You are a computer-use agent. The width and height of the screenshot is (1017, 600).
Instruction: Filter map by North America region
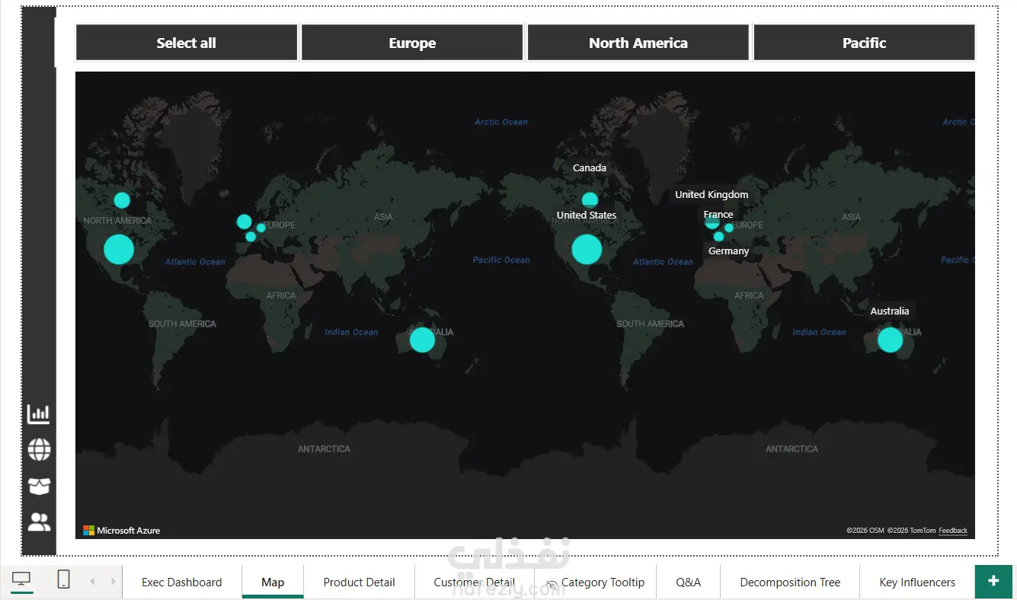click(x=638, y=43)
